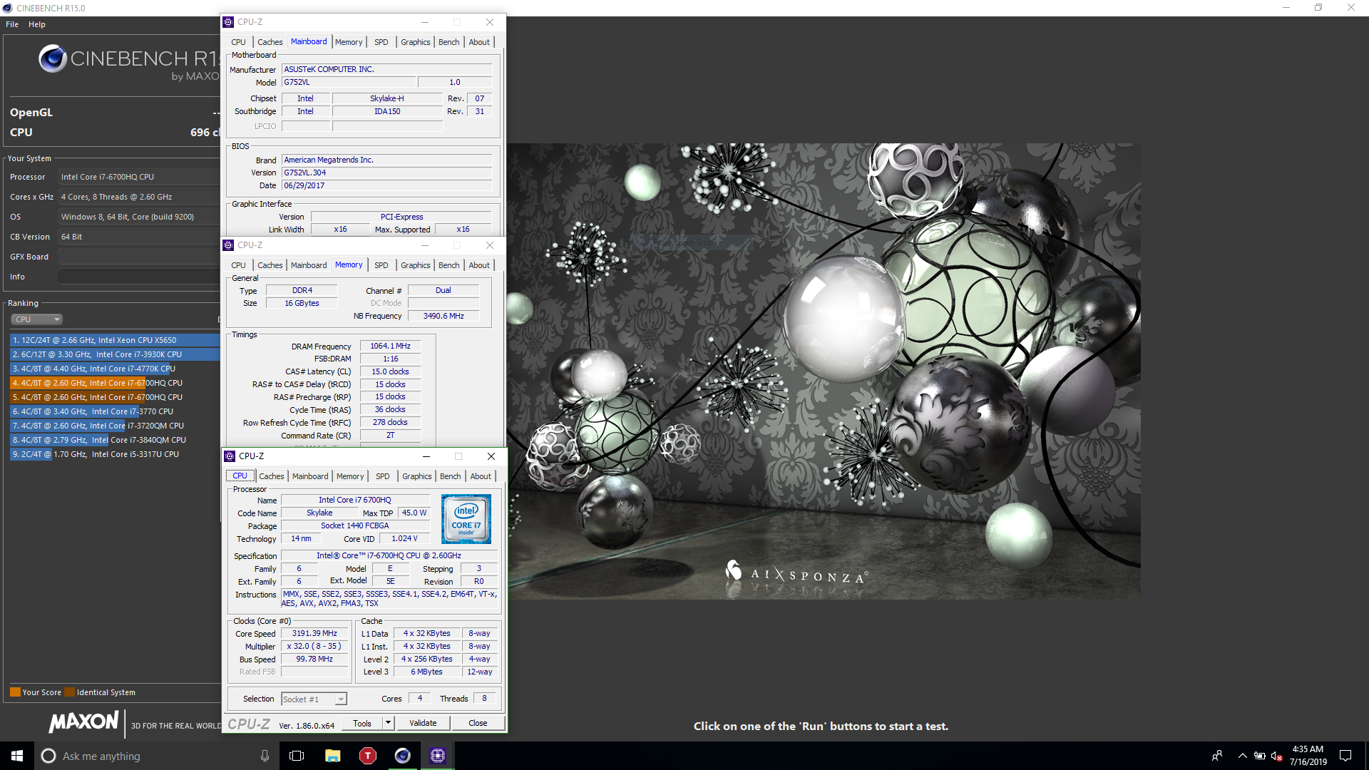Image resolution: width=1369 pixels, height=770 pixels.
Task: Click the Intel Core i7 logo in CPU-Z
Action: click(x=466, y=519)
